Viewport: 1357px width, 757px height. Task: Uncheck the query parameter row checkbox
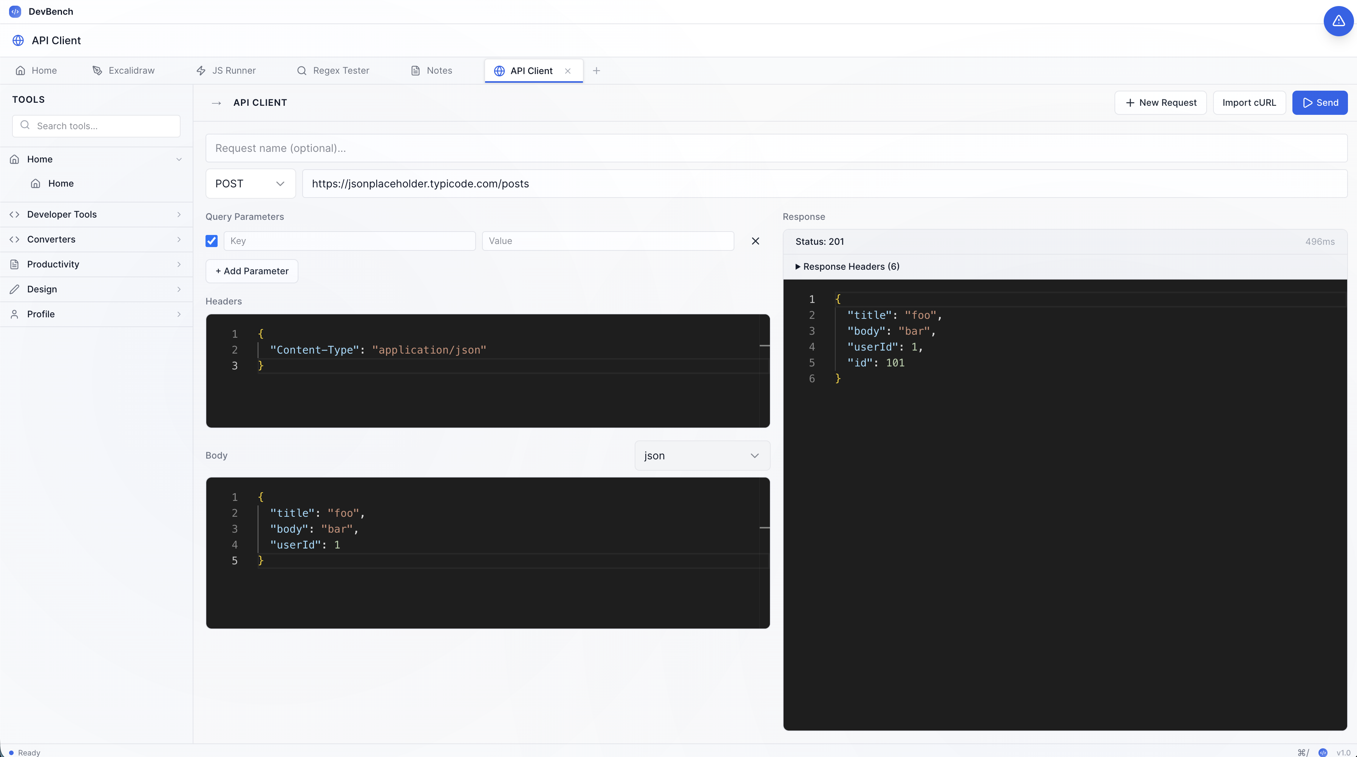[211, 241]
